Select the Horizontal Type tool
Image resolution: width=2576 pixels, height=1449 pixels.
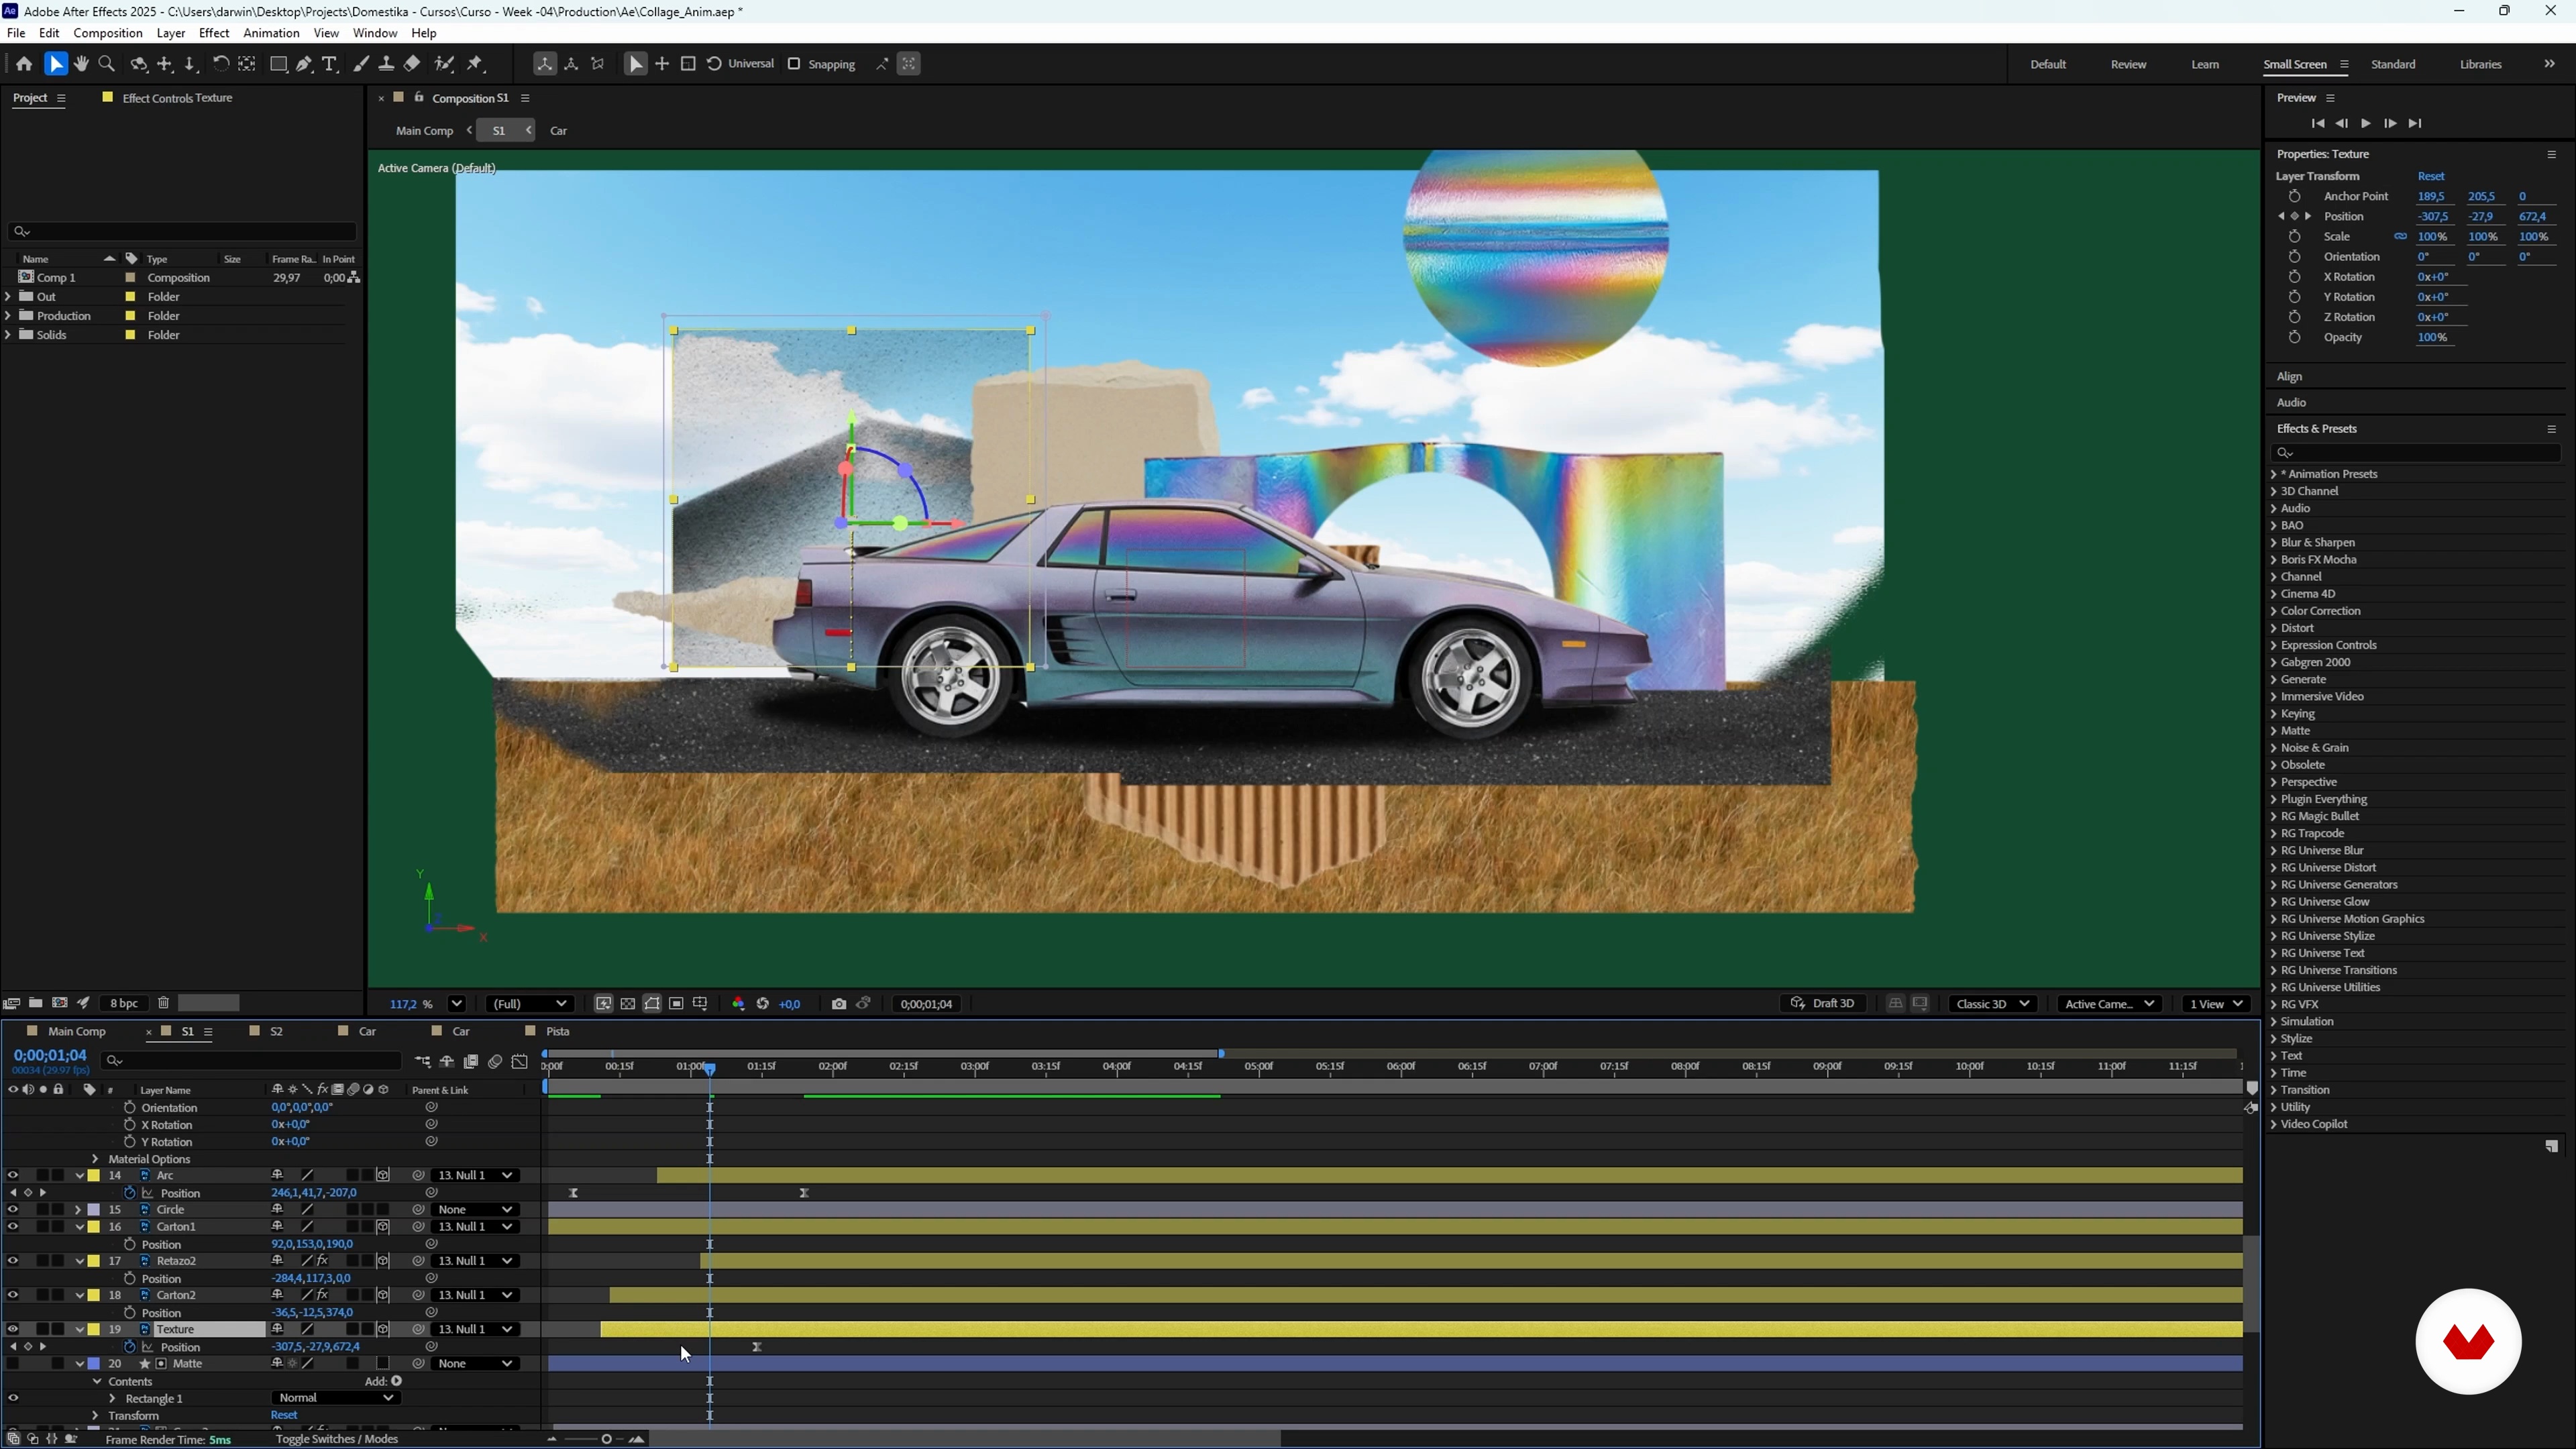tap(330, 64)
